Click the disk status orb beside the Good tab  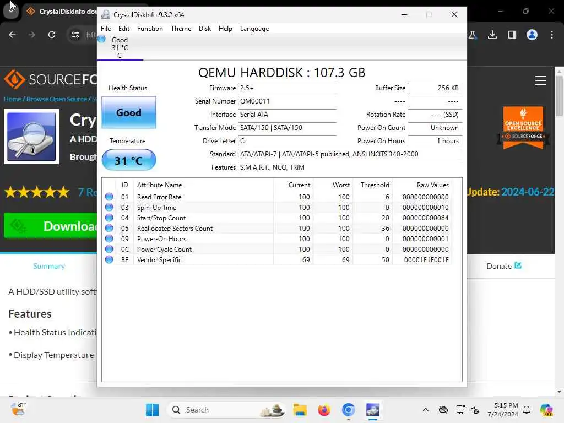[x=102, y=39]
